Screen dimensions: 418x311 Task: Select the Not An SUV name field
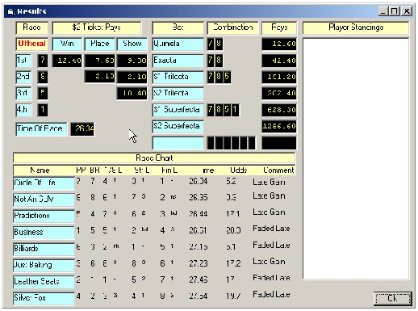tap(44, 200)
